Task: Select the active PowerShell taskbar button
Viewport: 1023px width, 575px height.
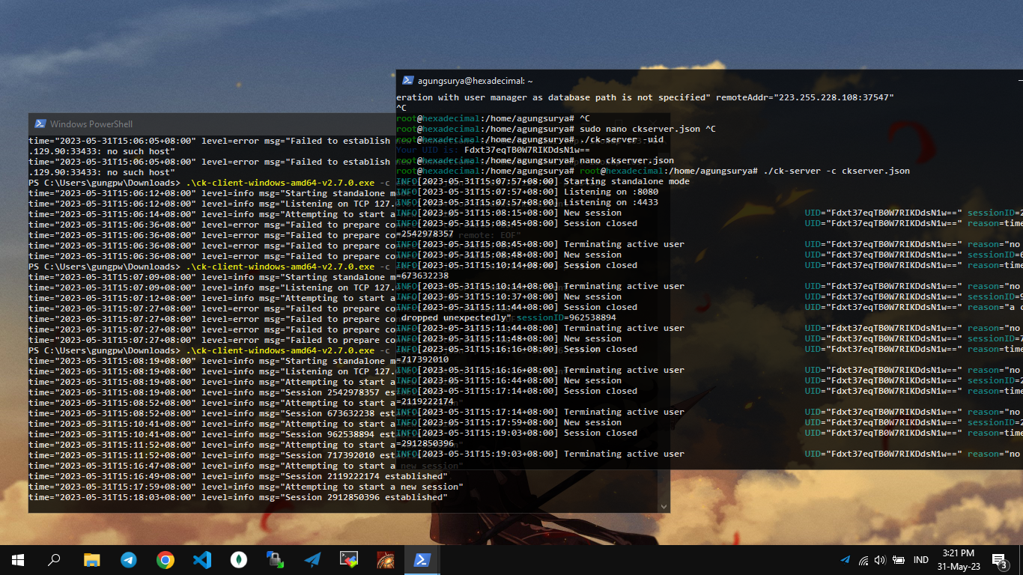Action: 422,560
